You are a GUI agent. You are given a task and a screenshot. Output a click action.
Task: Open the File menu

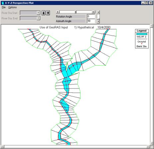coord(4,7)
